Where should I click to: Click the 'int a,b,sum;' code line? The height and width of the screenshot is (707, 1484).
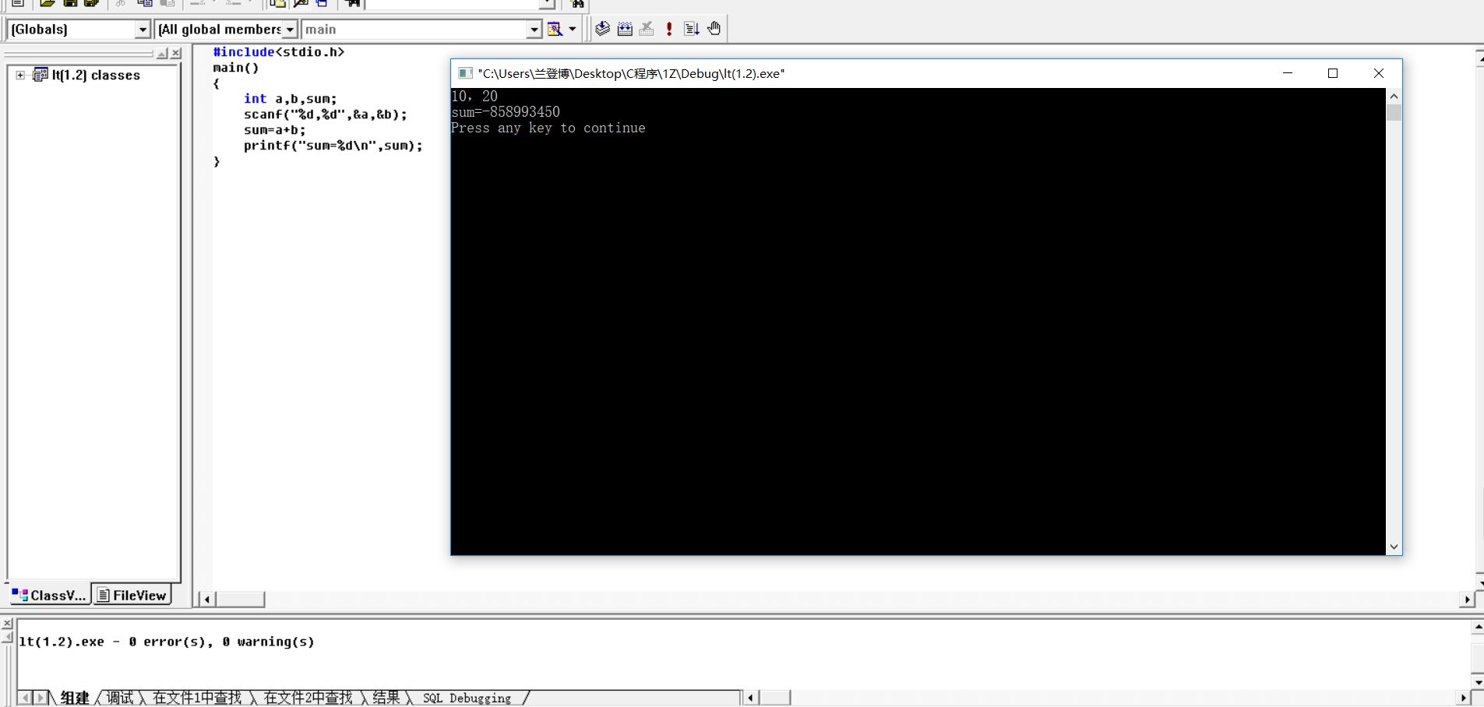(290, 99)
